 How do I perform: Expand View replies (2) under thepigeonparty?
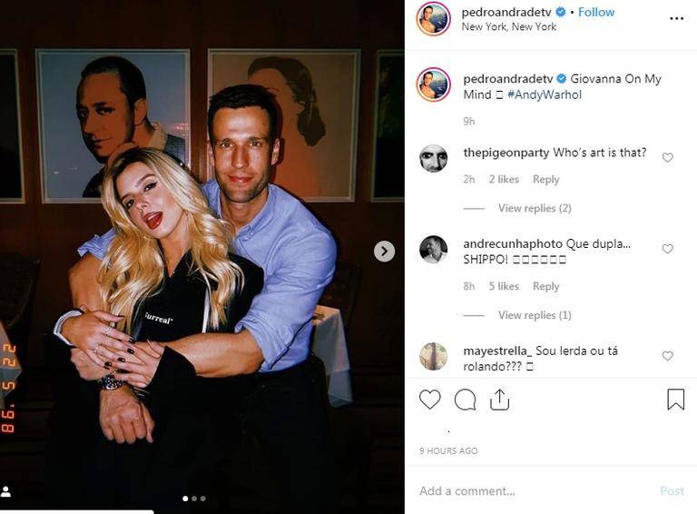tap(534, 209)
